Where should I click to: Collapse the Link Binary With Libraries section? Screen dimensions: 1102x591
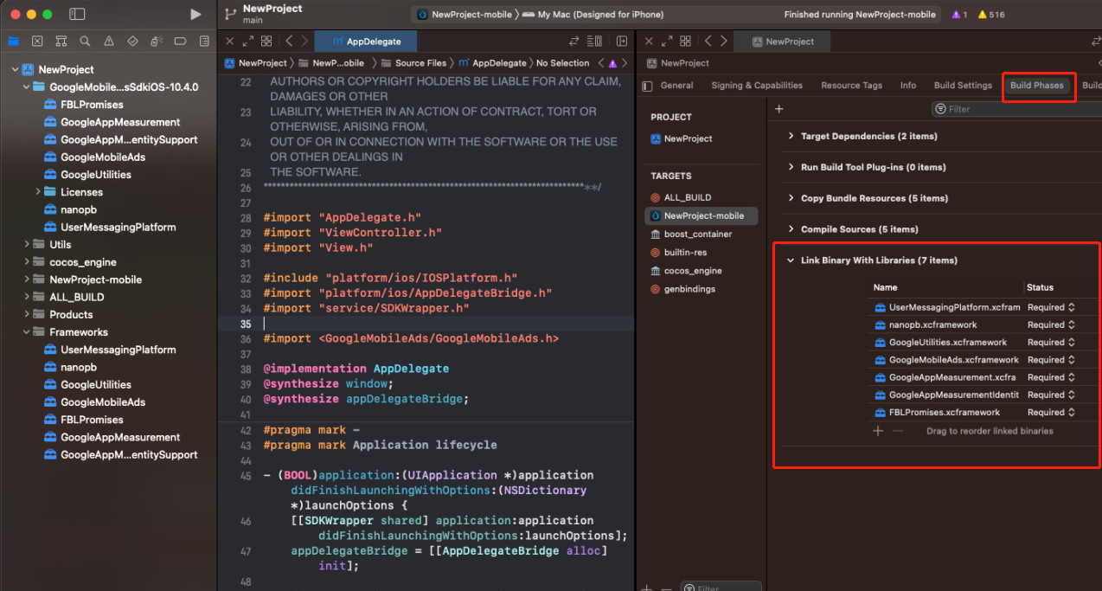[790, 260]
